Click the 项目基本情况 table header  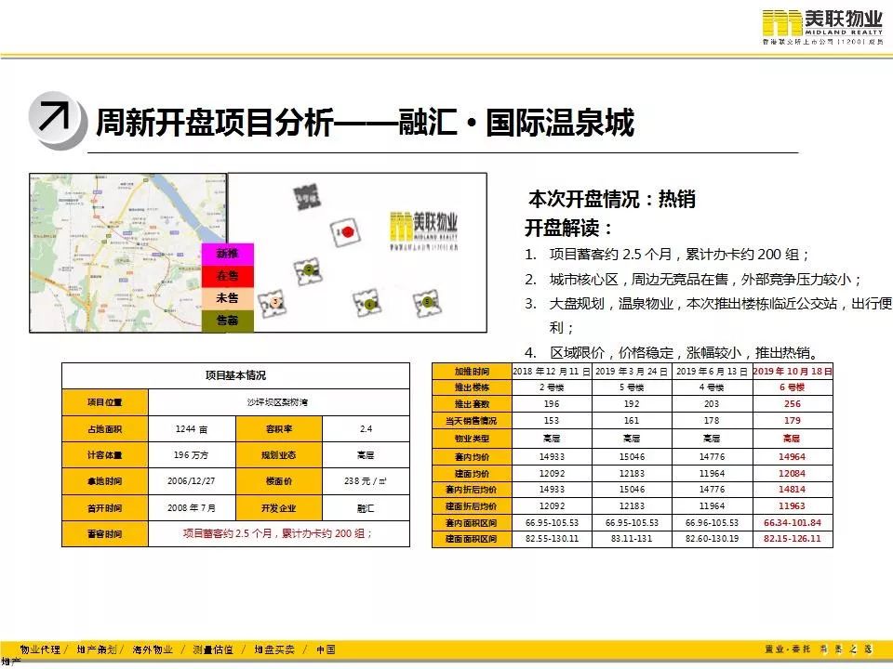point(235,375)
